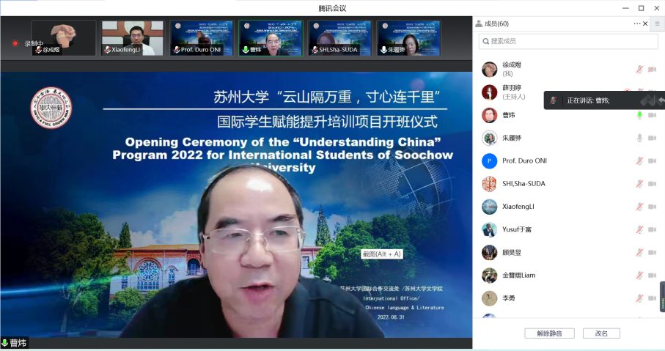
Task: Click muted microphone icon for Prof. Duro ONI
Action: tap(639, 160)
